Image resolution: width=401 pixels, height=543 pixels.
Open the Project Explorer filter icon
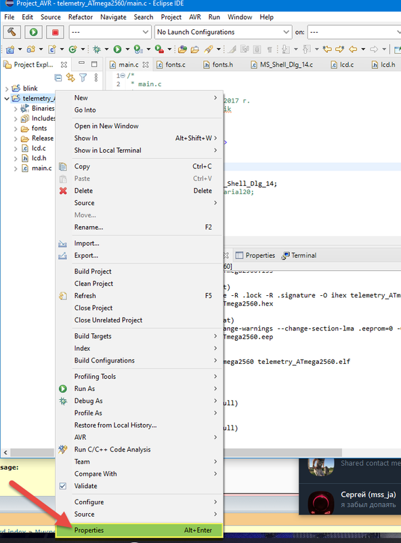[x=83, y=77]
